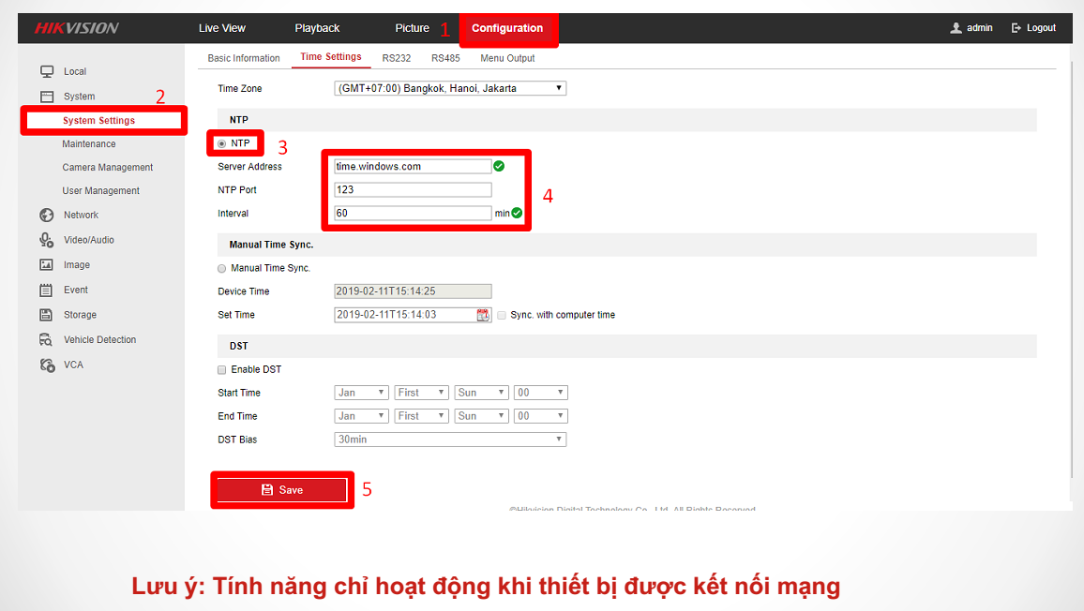Open the Time Zone dropdown
Image resolution: width=1084 pixels, height=611 pixels.
point(450,88)
